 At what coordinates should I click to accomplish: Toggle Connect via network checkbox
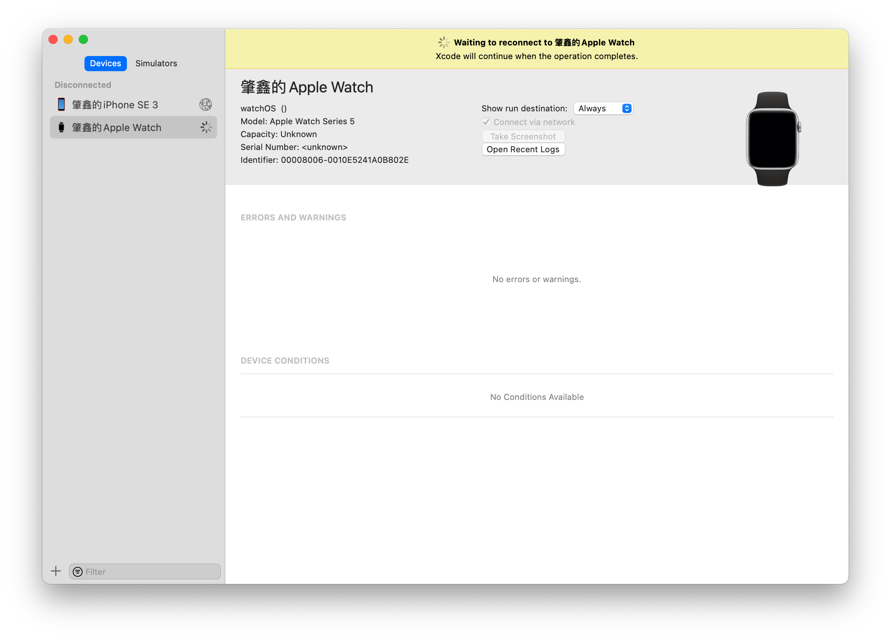coord(486,122)
